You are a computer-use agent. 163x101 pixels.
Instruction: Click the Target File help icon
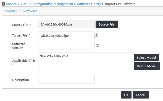point(96,35)
